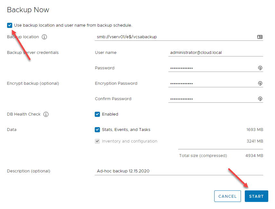Image resolution: width=275 pixels, height=209 pixels.
Task: Click the Confirm Password input field
Action: (212, 99)
